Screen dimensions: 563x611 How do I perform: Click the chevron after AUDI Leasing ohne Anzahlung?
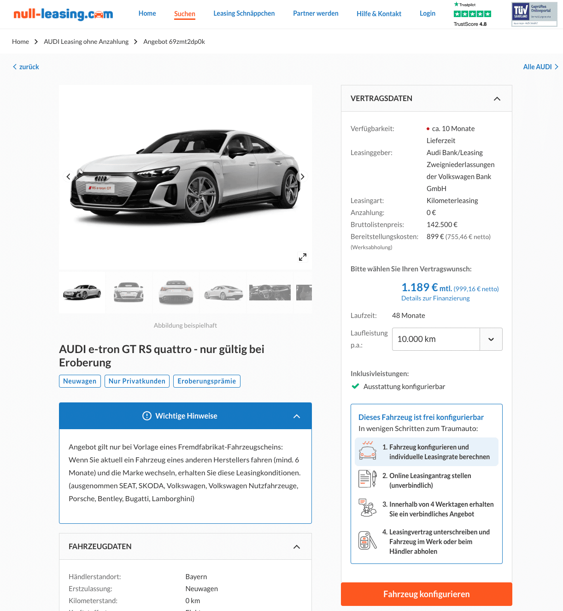135,42
